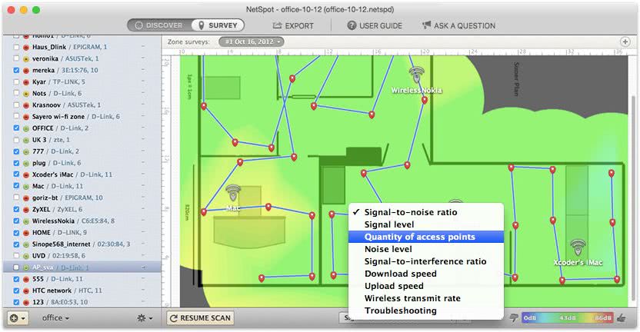Click the green status dot for OFFICE

coord(25,128)
